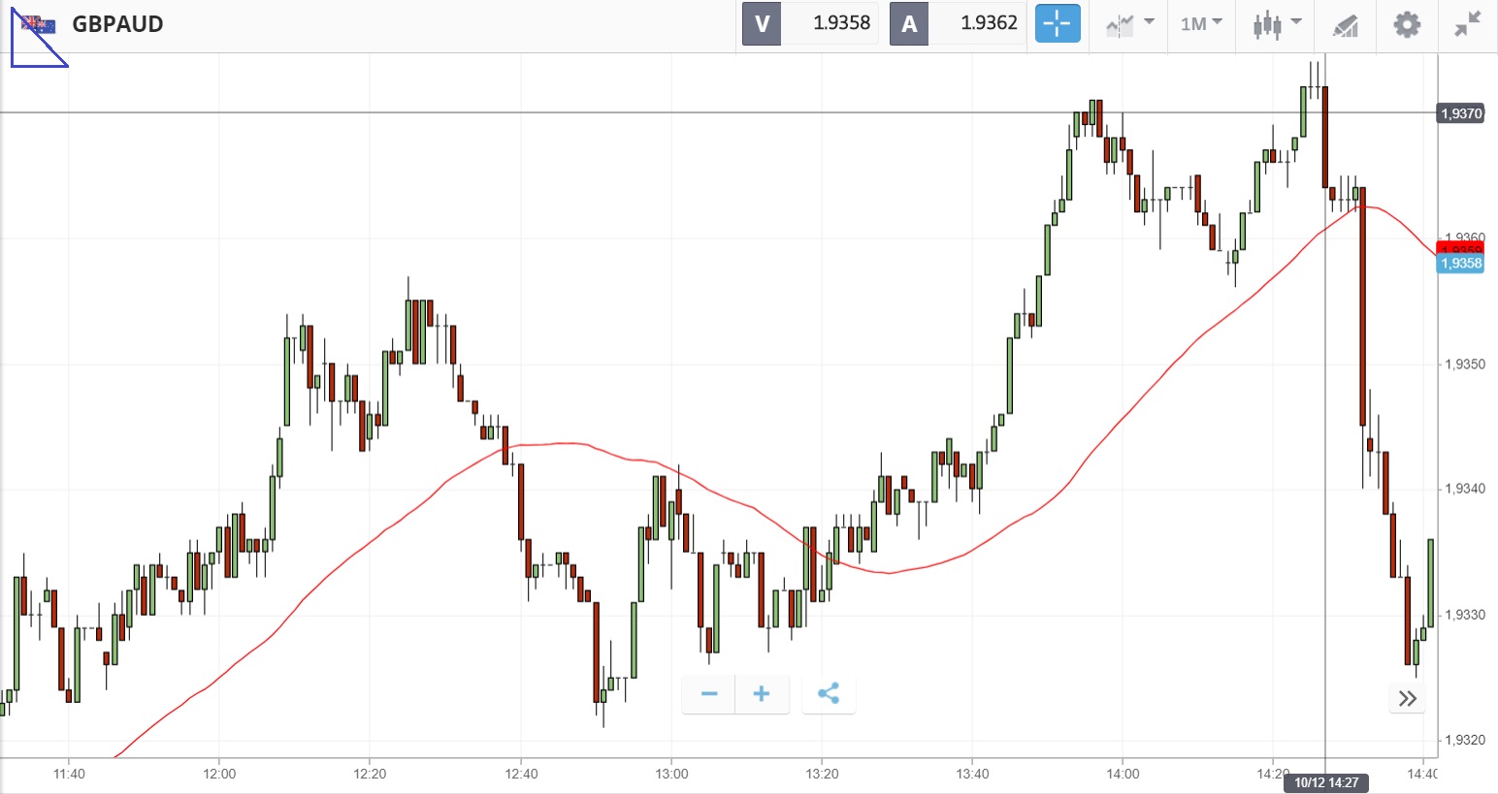
Task: Zoom out the chart with minus
Action: (709, 694)
